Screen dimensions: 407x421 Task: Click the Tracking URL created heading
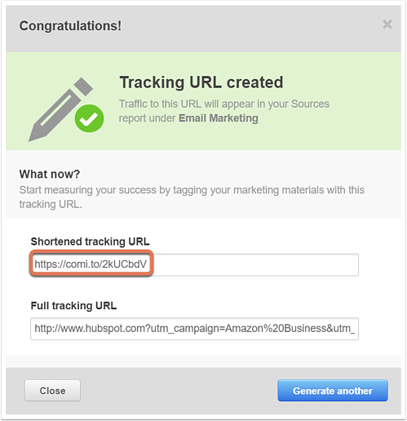pos(201,82)
